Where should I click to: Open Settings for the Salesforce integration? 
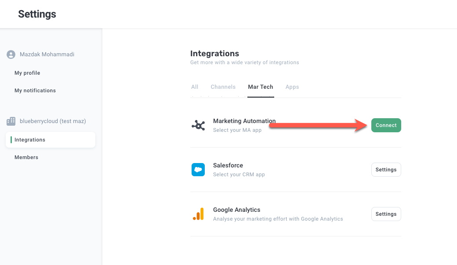point(386,170)
